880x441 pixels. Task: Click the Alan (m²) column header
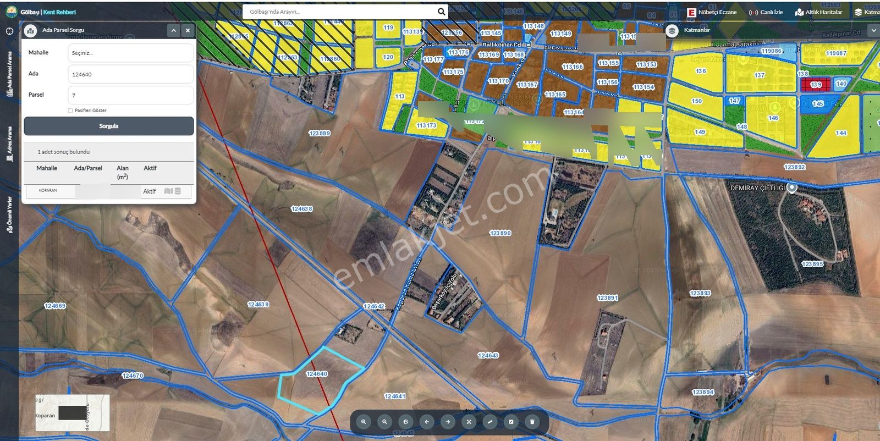click(123, 172)
